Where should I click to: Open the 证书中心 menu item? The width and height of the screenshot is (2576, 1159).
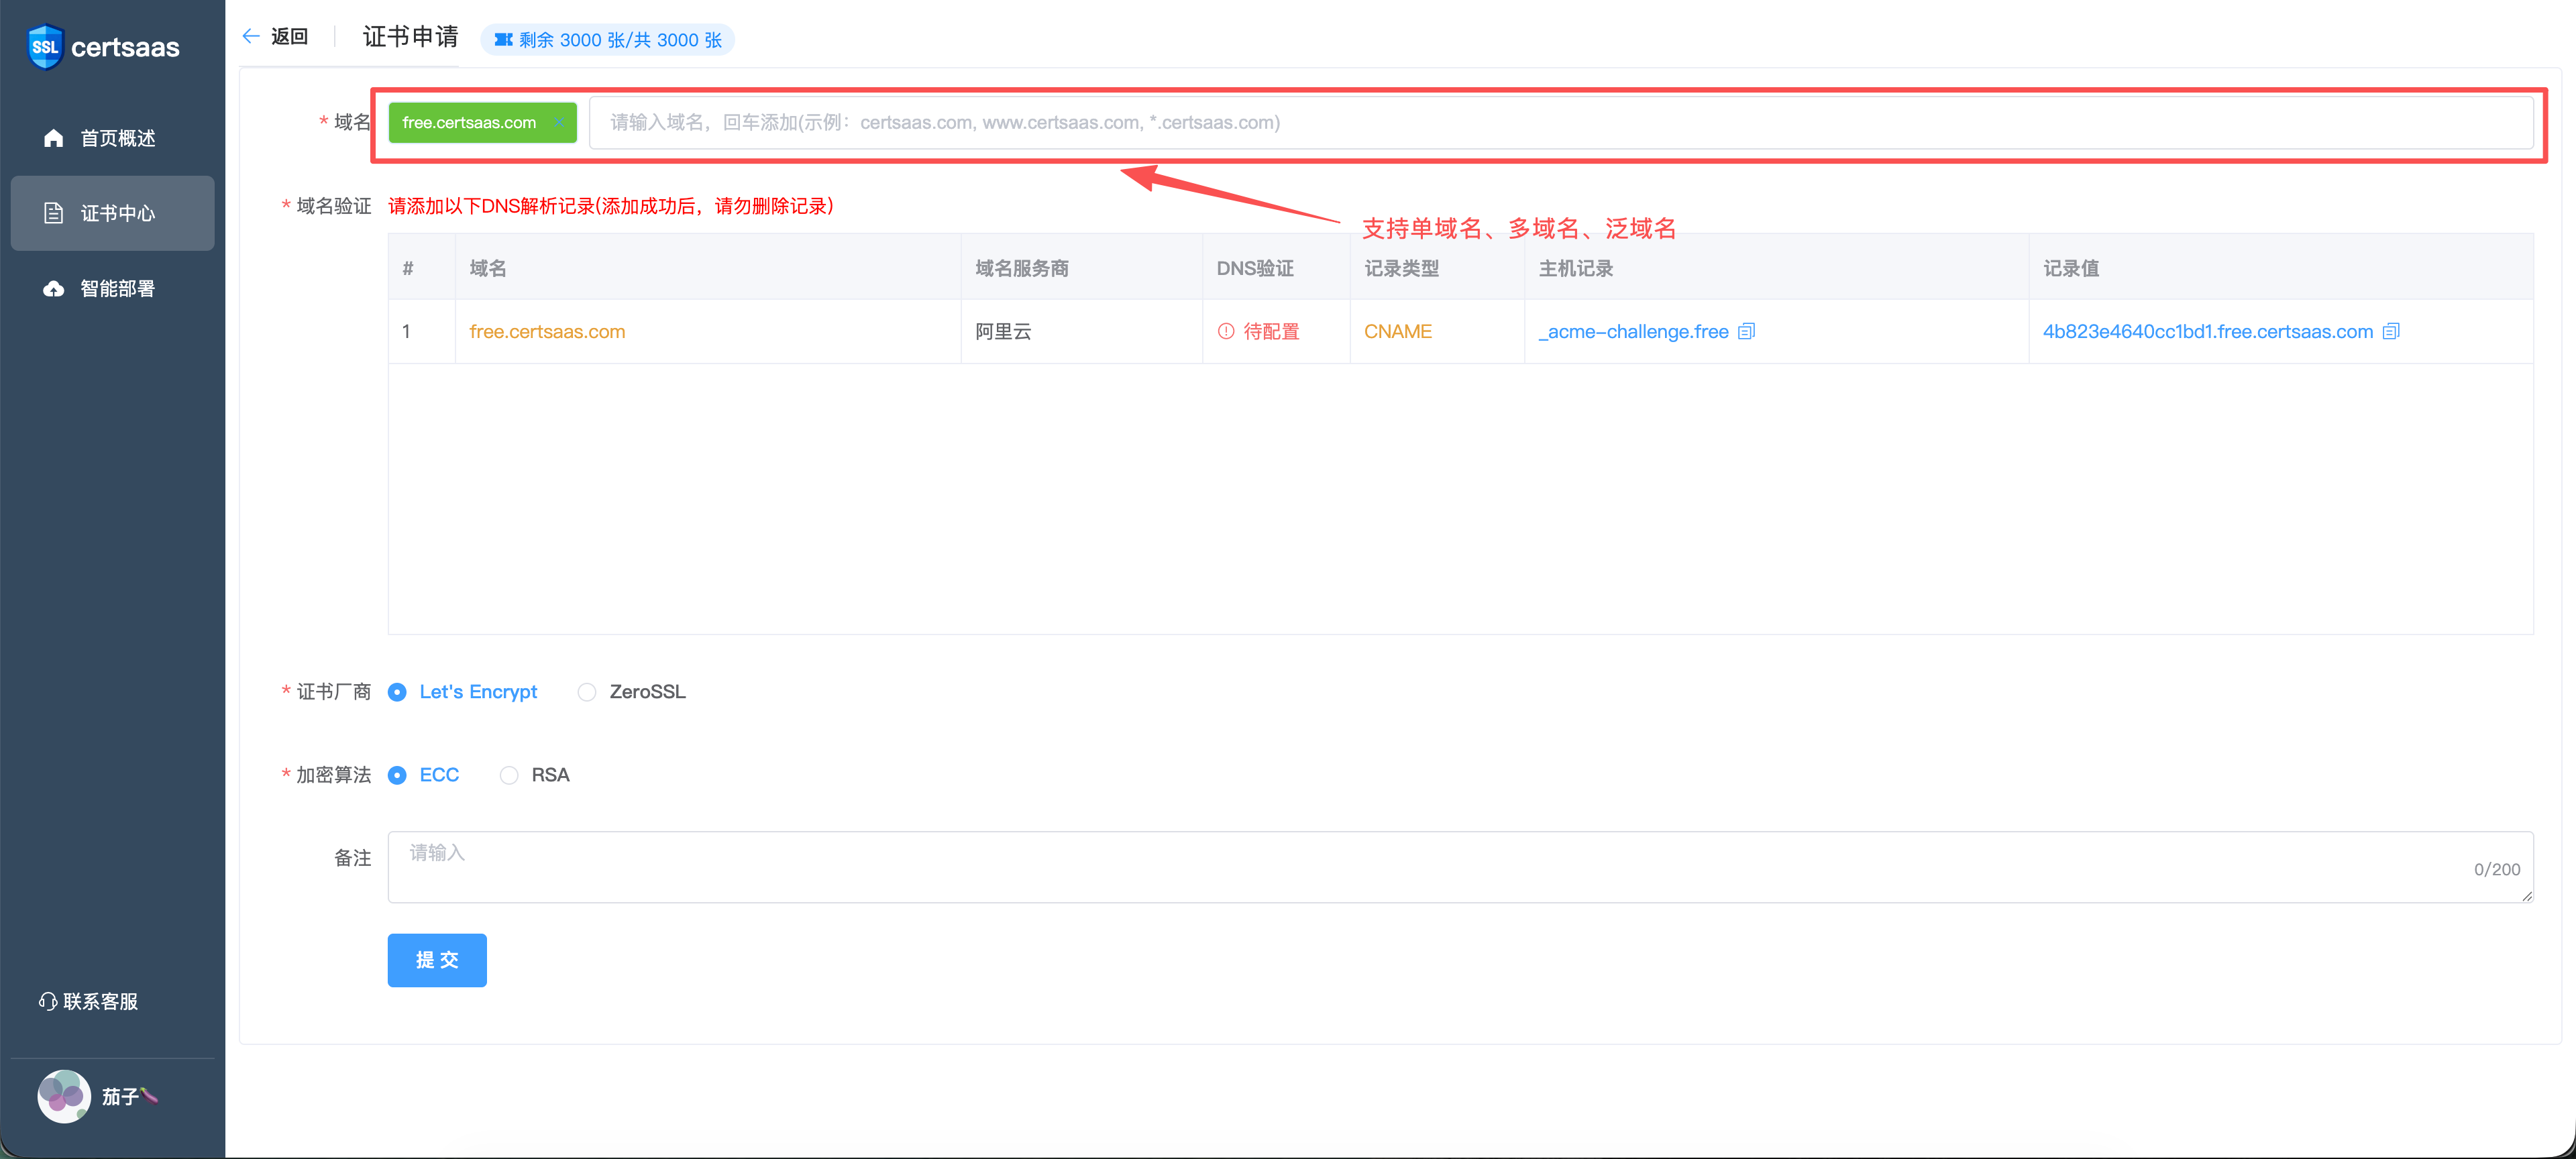pyautogui.click(x=112, y=213)
